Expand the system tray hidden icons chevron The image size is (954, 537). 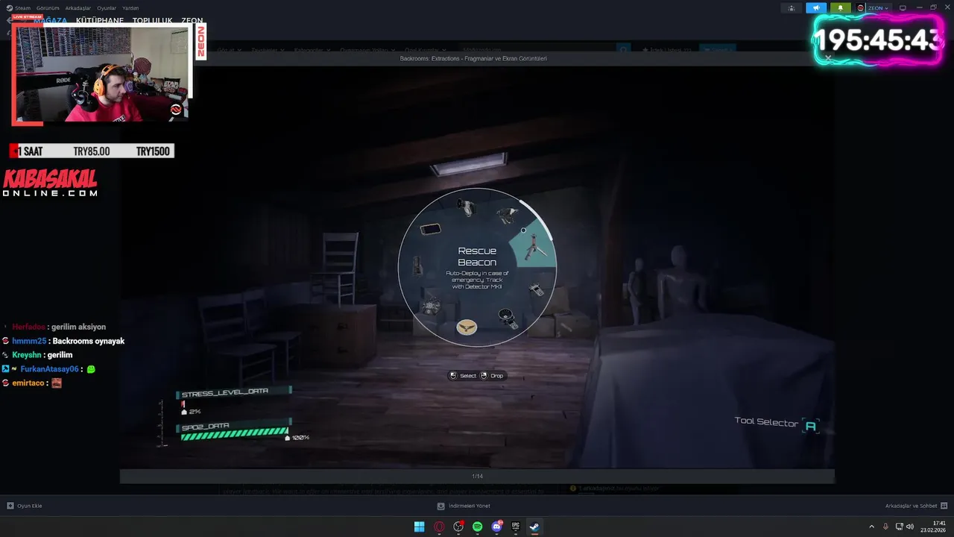pyautogui.click(x=871, y=527)
